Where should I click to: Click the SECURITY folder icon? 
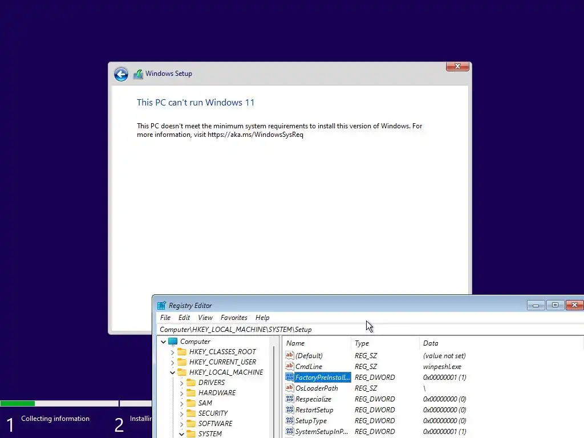191,413
